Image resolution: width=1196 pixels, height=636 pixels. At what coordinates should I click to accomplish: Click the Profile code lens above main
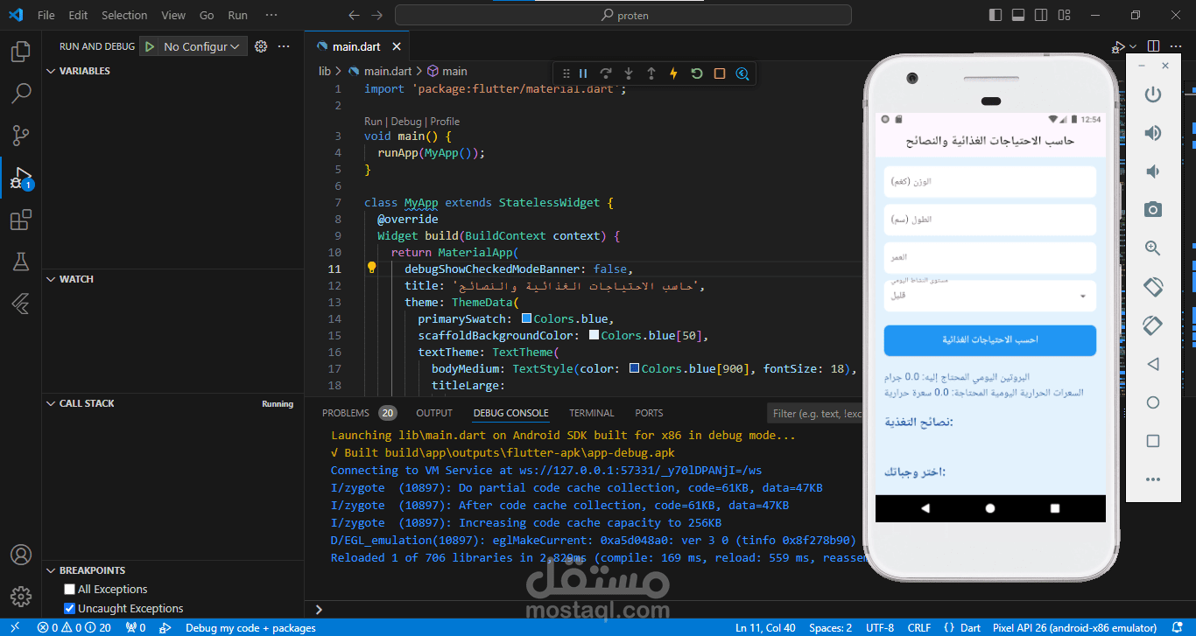pyautogui.click(x=445, y=122)
